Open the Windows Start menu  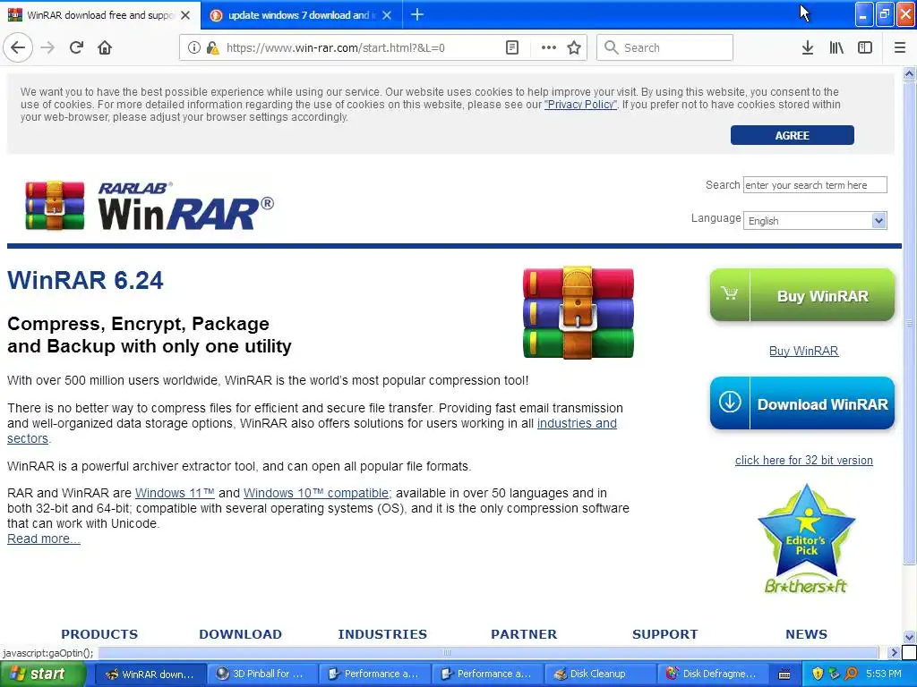41,674
